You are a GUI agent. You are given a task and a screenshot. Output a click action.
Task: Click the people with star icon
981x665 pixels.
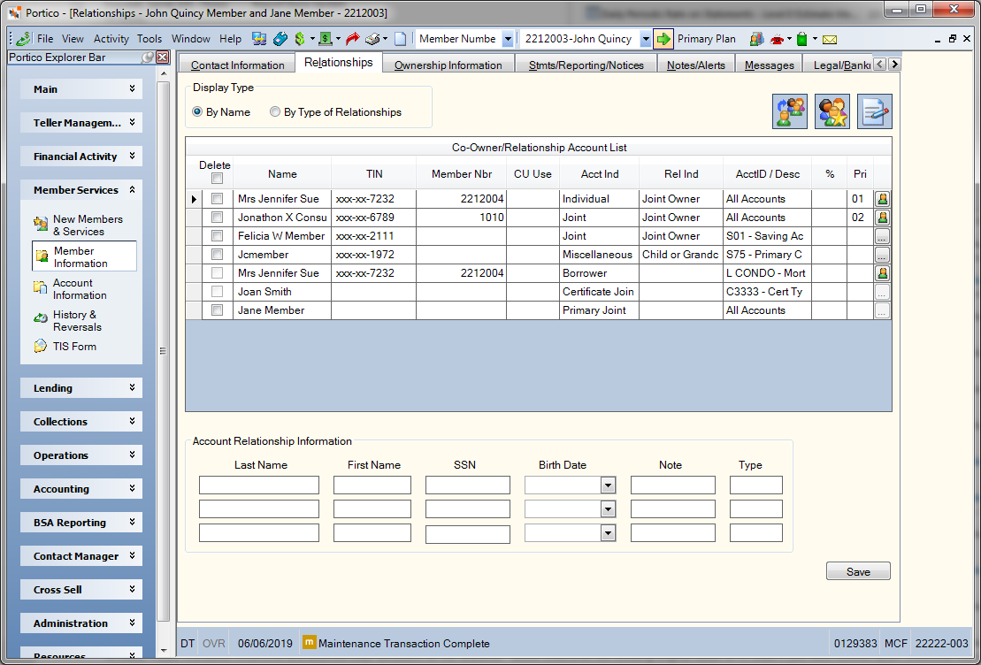tap(832, 111)
